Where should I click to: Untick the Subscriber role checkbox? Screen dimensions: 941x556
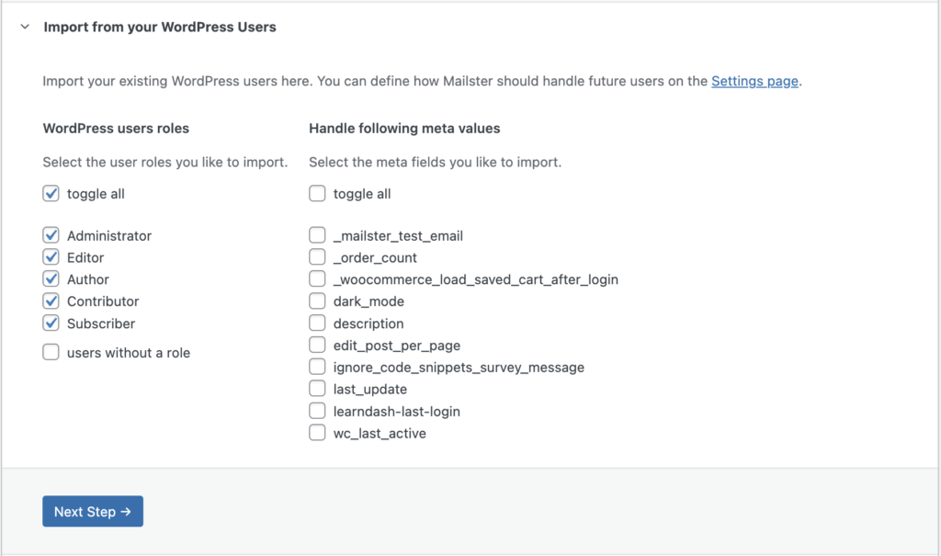[51, 323]
